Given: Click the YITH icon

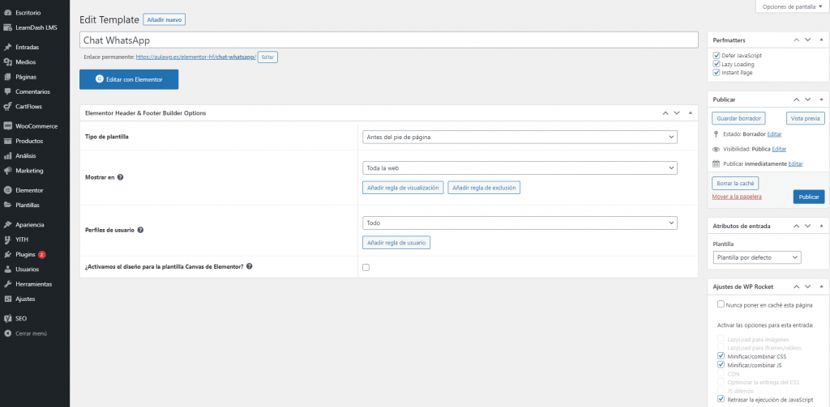Looking at the screenshot, I should pos(7,240).
